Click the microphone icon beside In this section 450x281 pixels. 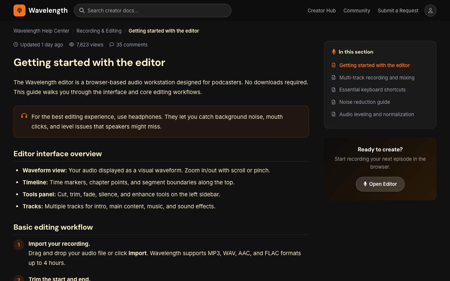coord(334,52)
